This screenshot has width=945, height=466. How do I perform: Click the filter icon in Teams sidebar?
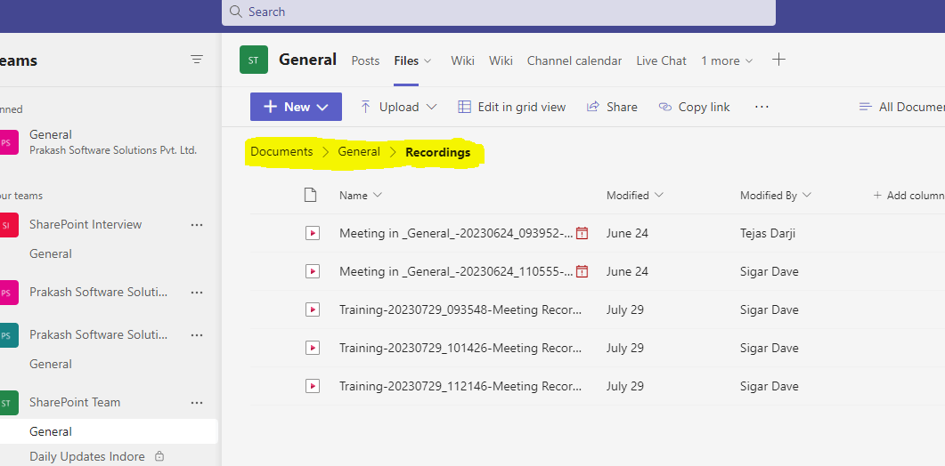(x=197, y=60)
